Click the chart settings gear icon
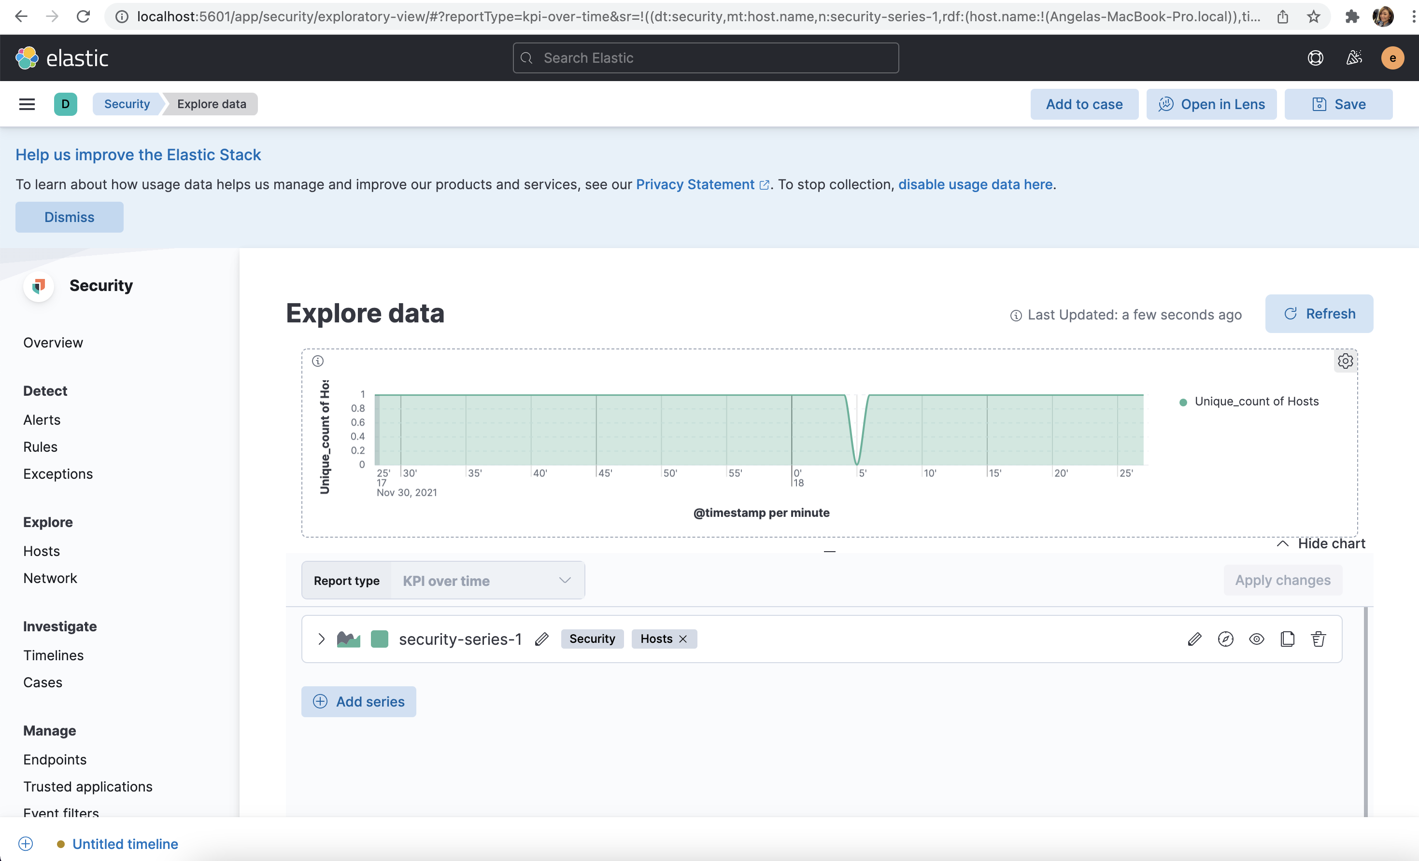The height and width of the screenshot is (861, 1419). [x=1345, y=361]
